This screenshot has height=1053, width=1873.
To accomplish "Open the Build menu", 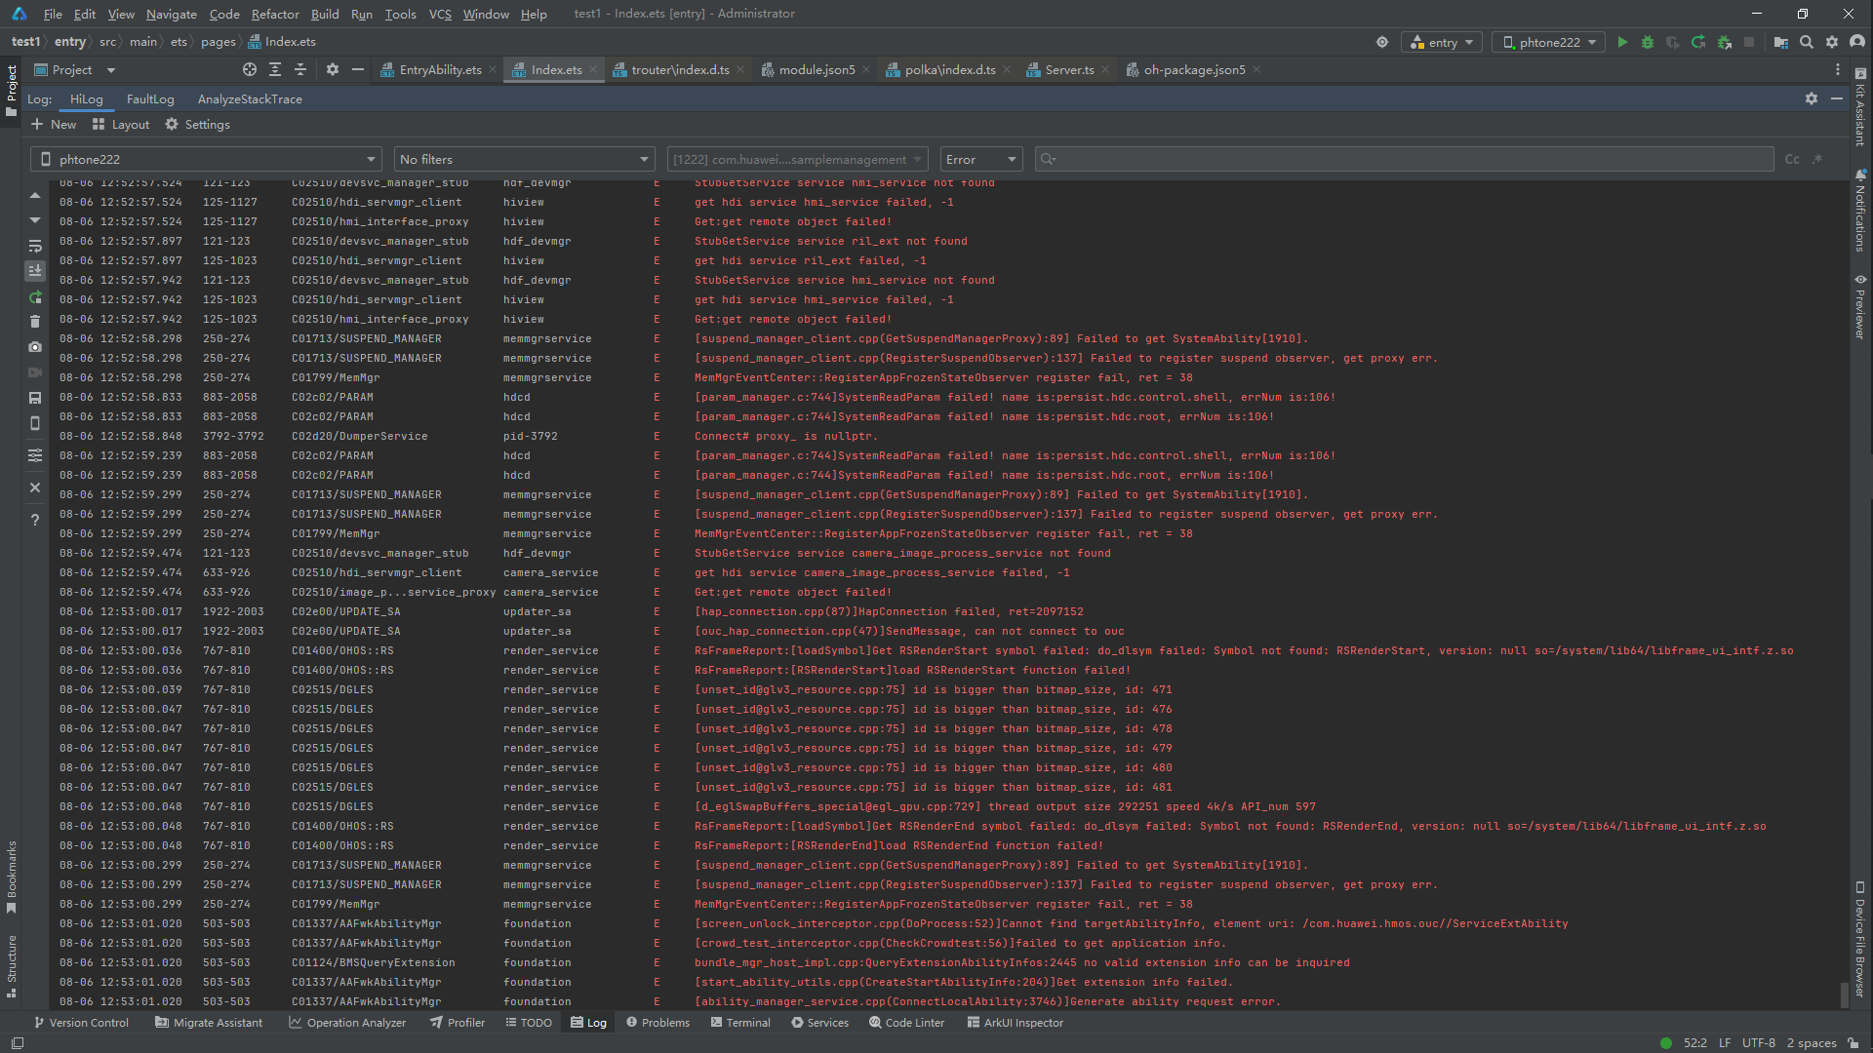I will coord(325,14).
